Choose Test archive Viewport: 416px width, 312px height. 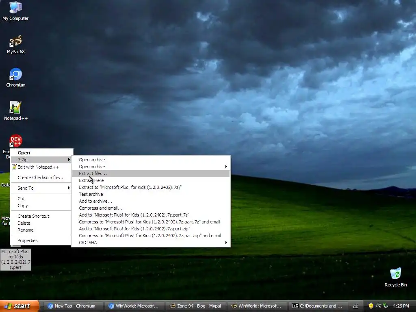click(151, 194)
